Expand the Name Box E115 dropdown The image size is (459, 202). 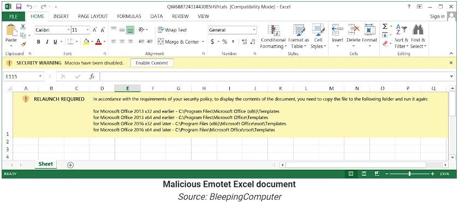tap(40, 76)
